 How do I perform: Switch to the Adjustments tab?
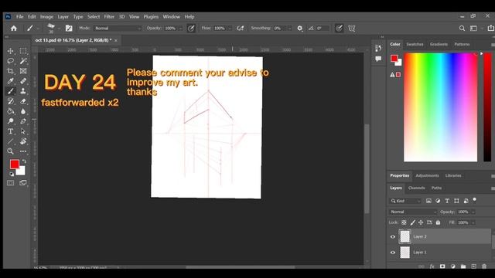[427, 175]
